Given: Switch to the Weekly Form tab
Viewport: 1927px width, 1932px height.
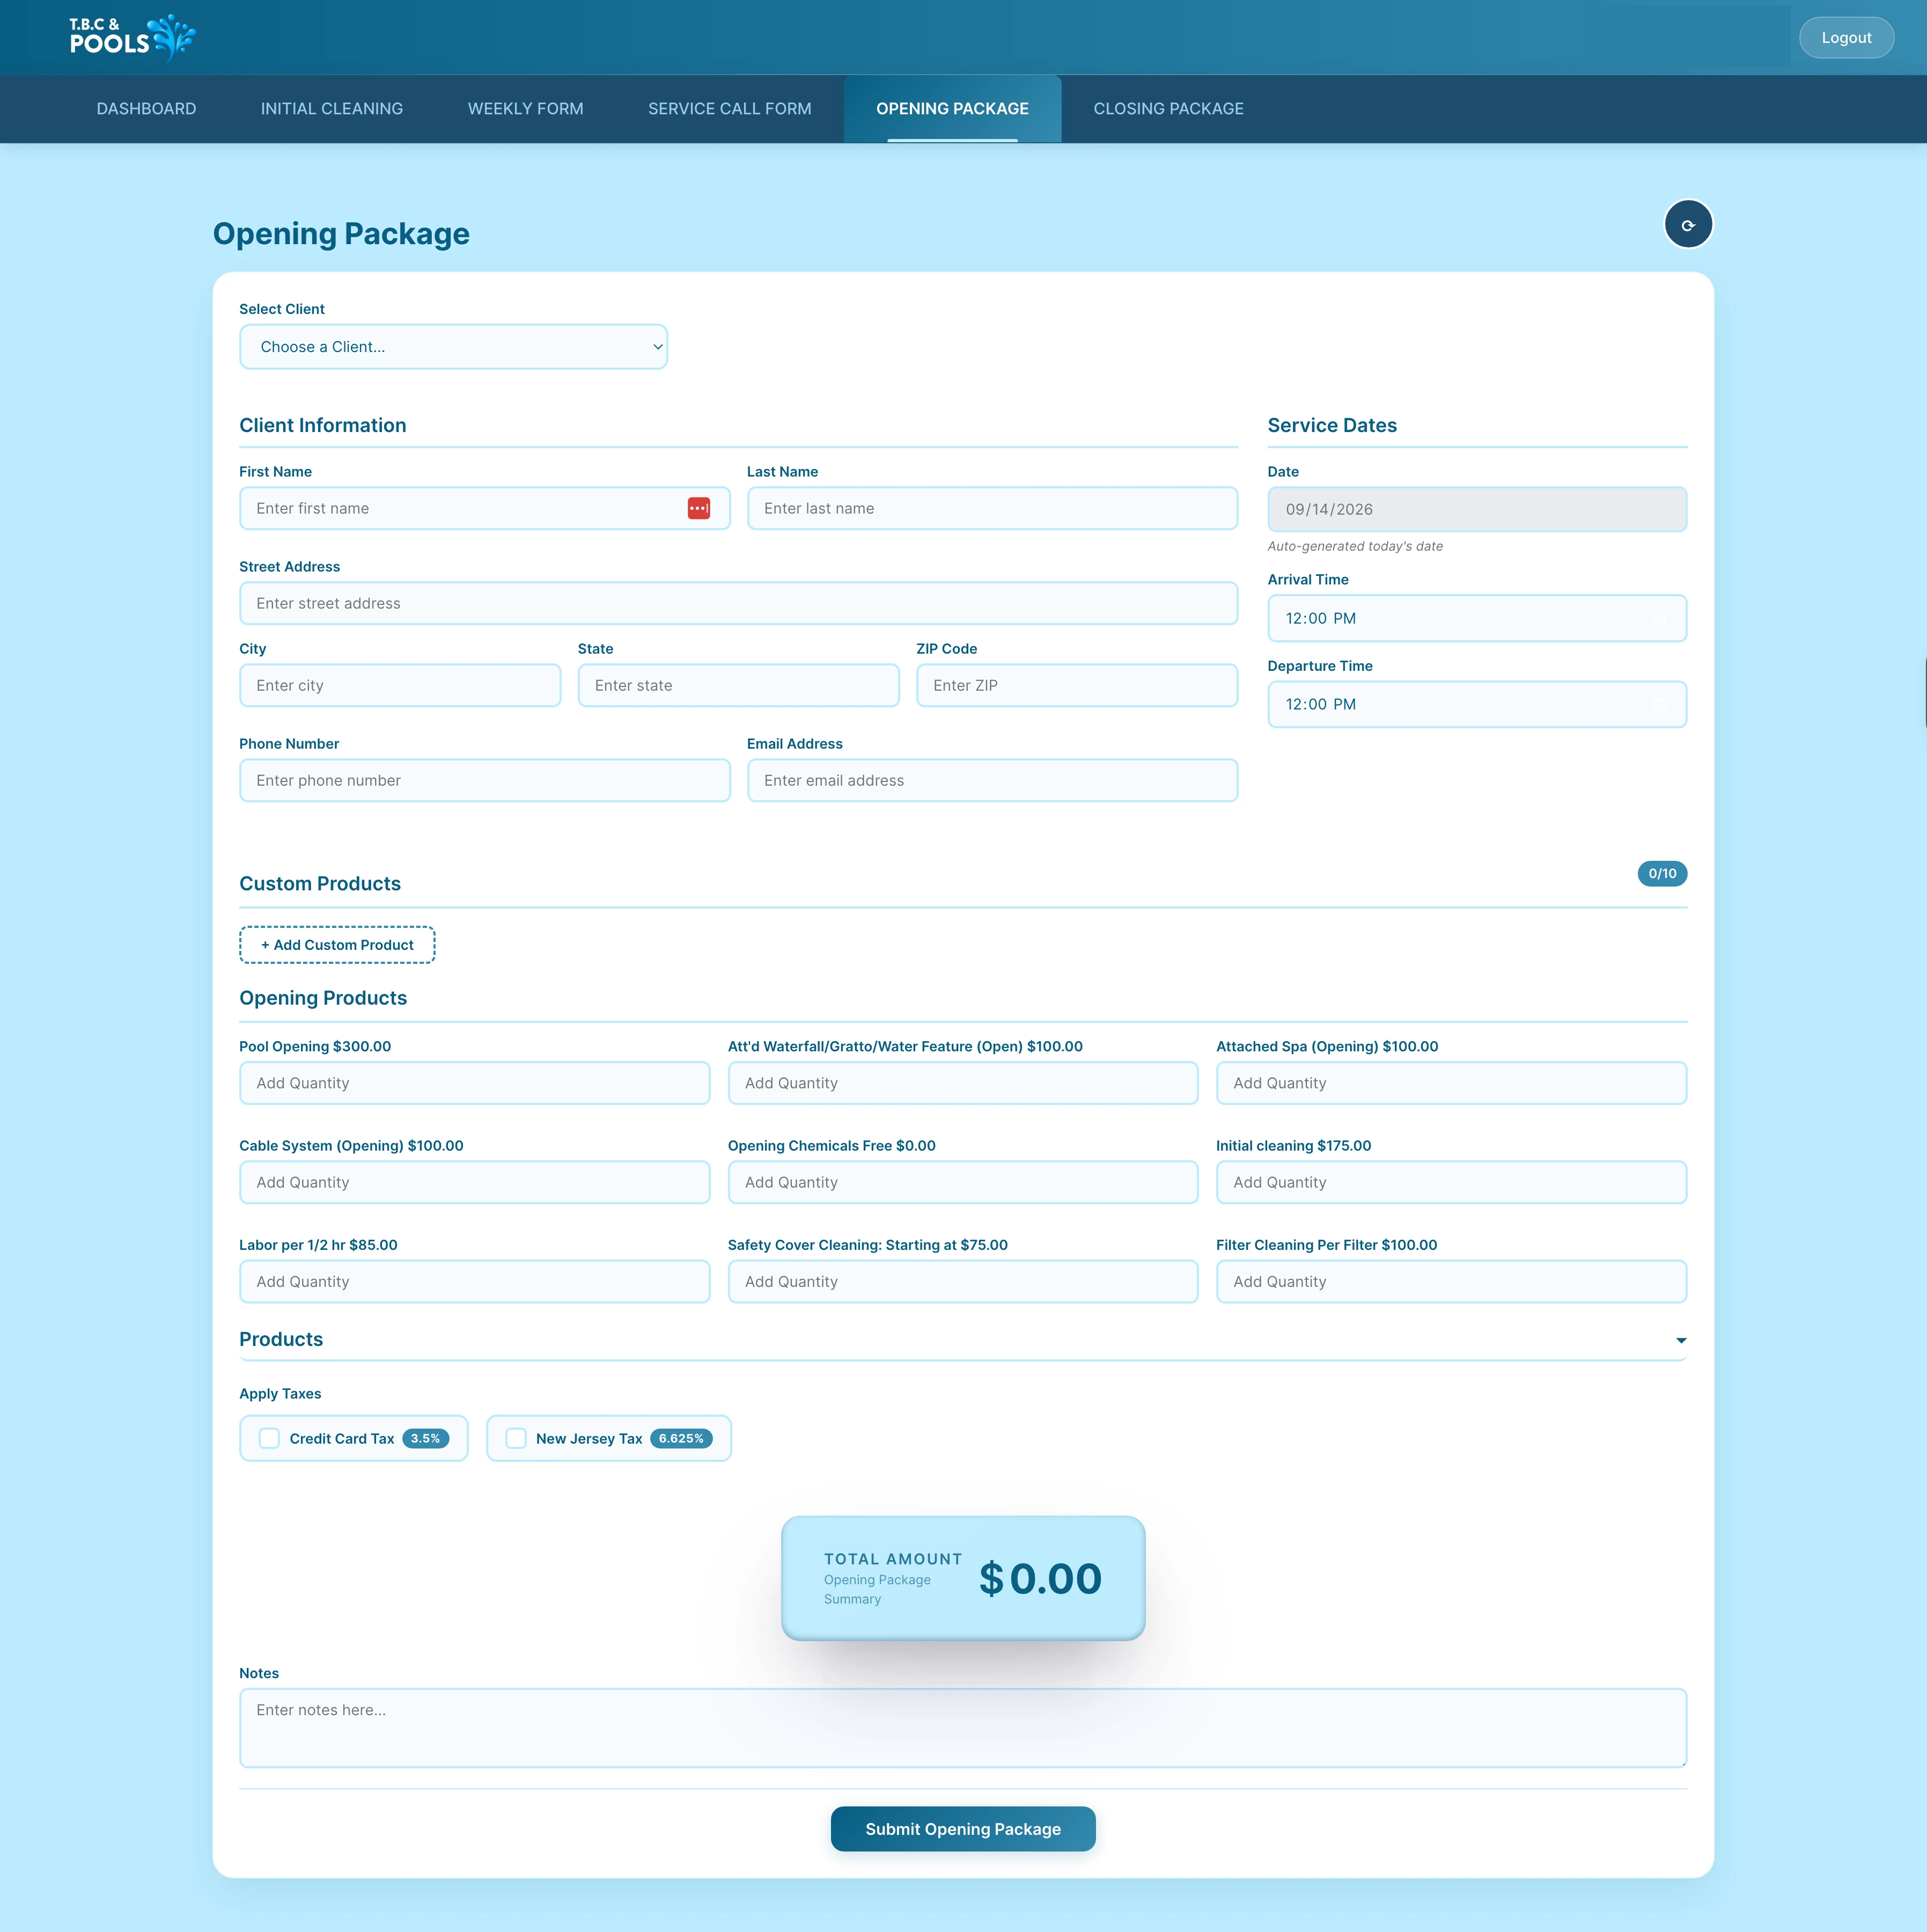Looking at the screenshot, I should [x=525, y=108].
